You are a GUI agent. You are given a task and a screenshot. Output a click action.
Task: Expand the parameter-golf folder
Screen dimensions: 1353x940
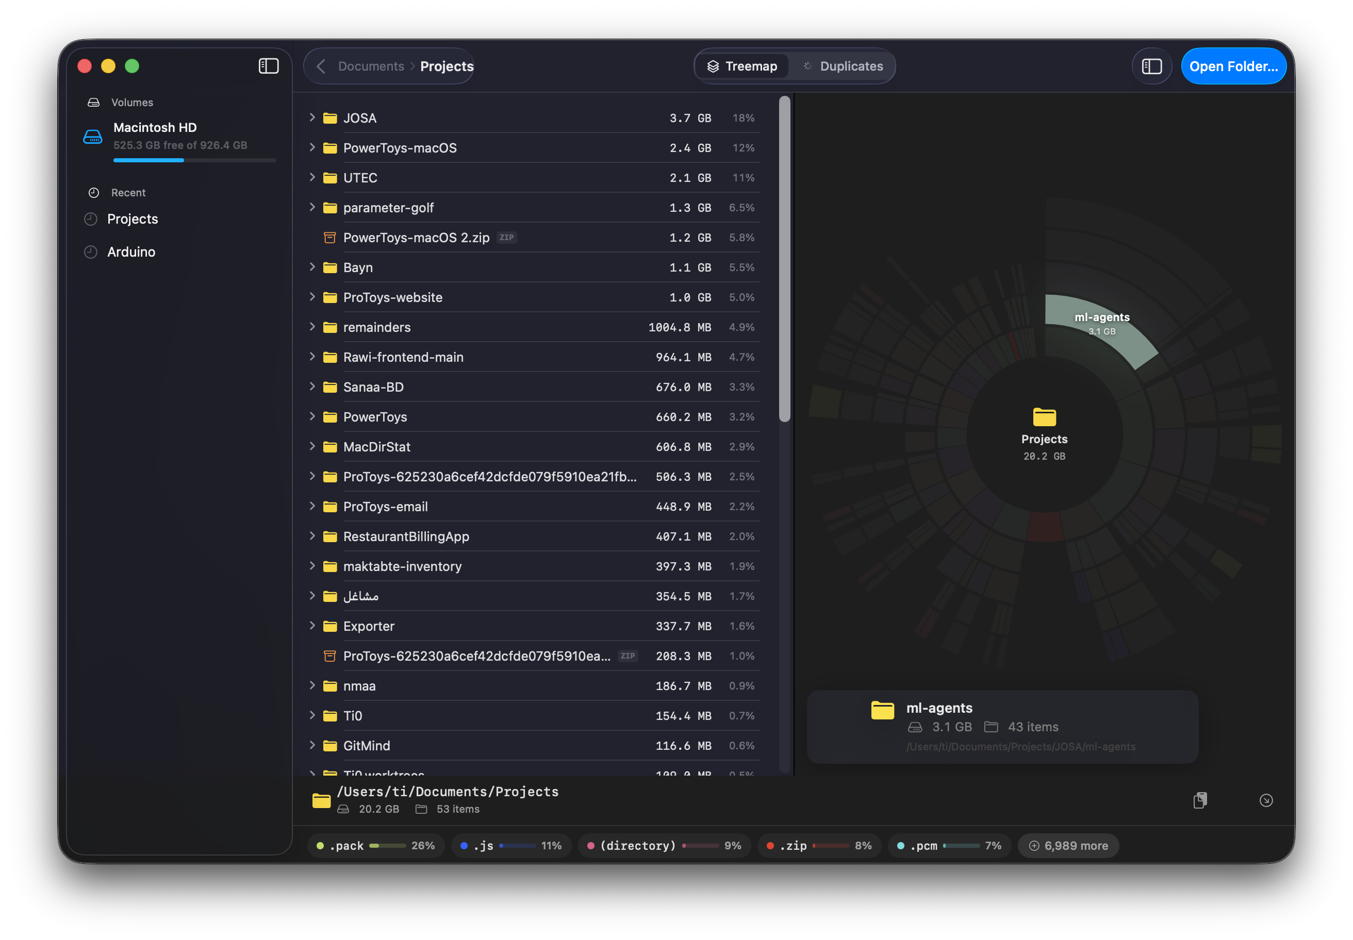pyautogui.click(x=312, y=207)
